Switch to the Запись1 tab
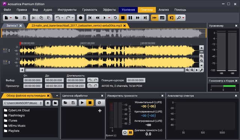 pyautogui.click(x=12, y=26)
